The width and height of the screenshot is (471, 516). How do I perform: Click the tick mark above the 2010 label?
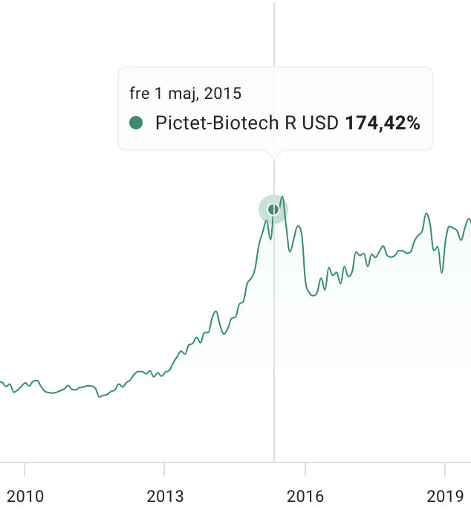pos(25,469)
